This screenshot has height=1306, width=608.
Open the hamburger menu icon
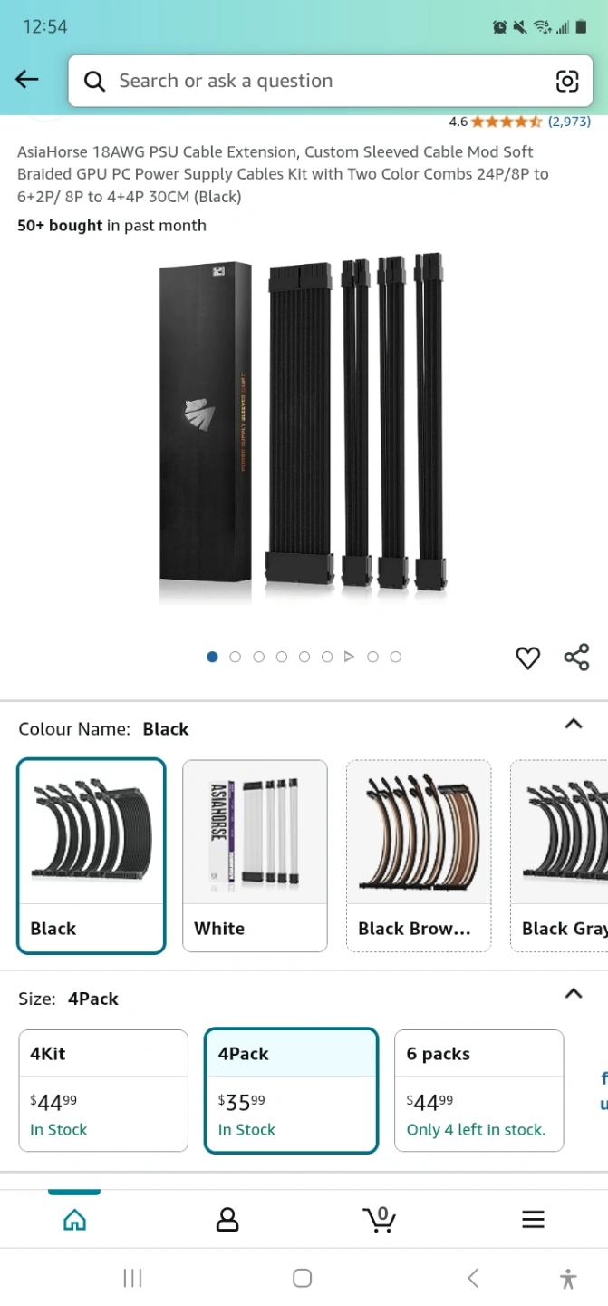point(533,1219)
